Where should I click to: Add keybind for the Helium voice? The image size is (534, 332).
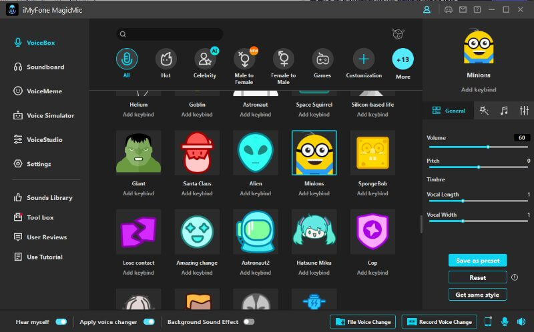pyautogui.click(x=139, y=115)
